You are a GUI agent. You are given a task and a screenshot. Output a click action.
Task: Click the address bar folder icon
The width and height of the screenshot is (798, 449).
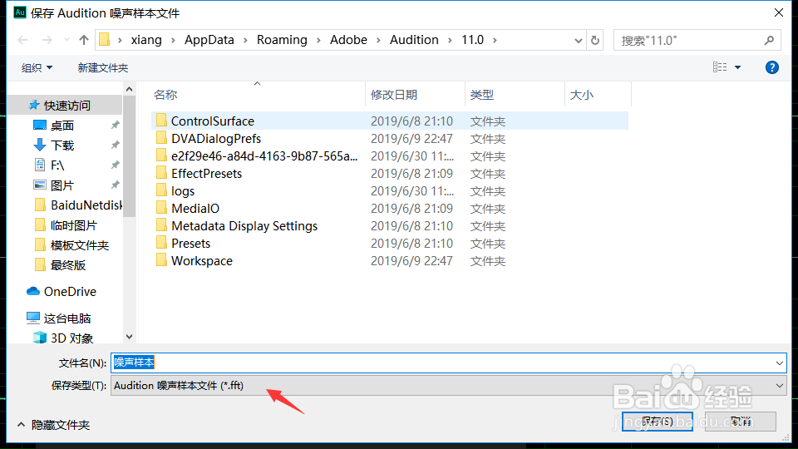[x=105, y=40]
